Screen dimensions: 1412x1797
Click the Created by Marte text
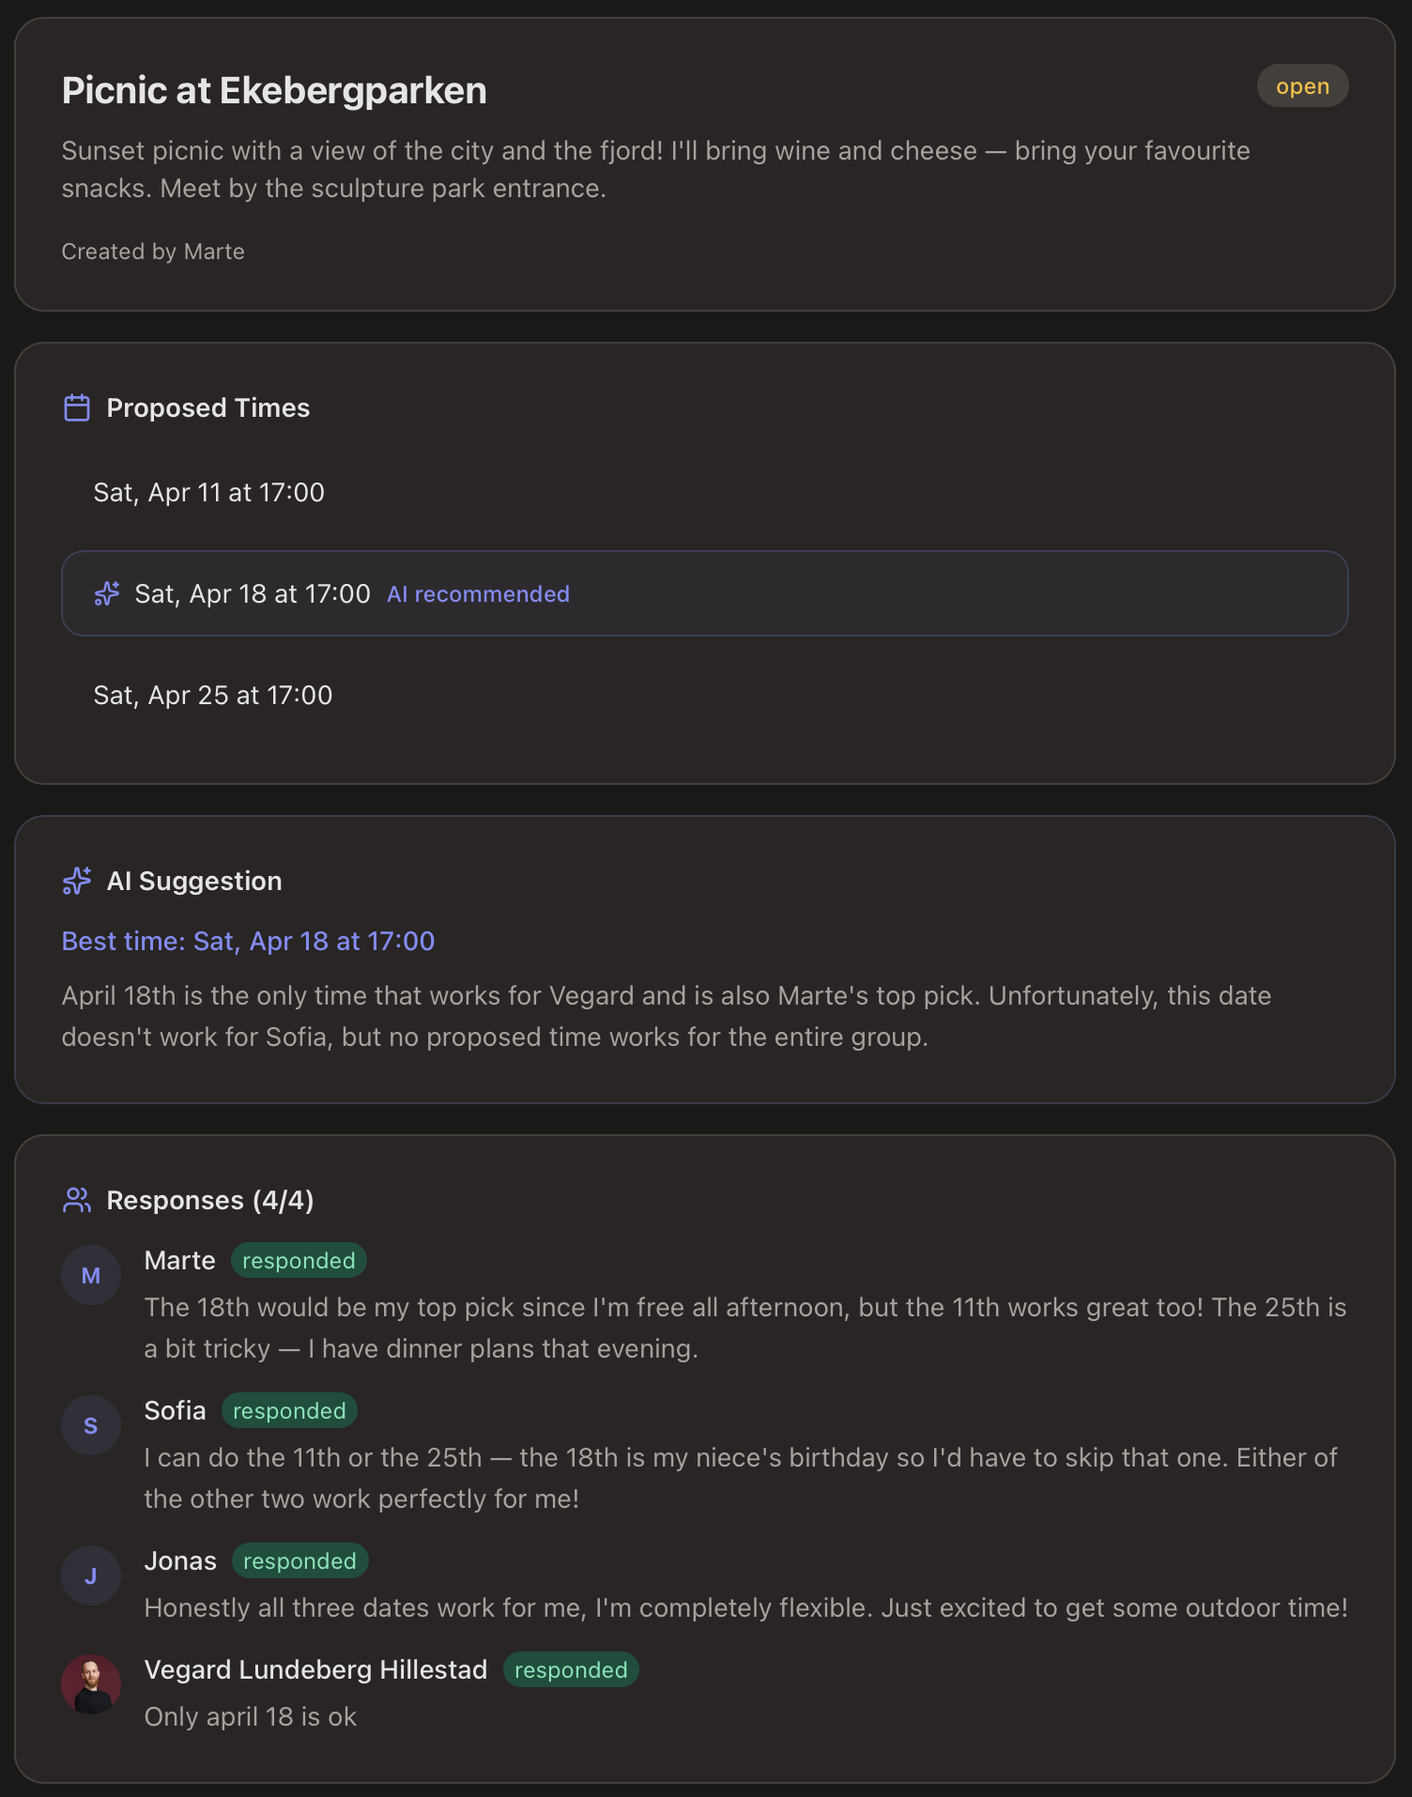click(x=153, y=252)
